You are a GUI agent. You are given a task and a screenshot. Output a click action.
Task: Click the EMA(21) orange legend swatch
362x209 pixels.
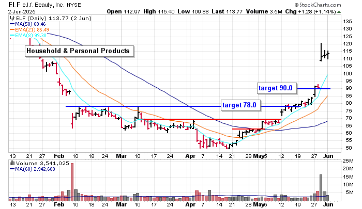click(12, 30)
